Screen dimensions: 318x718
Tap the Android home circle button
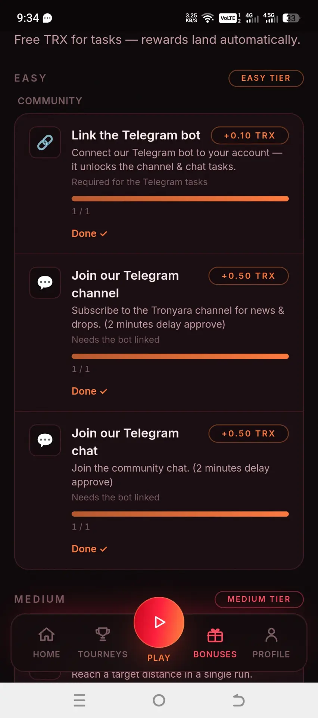(159, 700)
